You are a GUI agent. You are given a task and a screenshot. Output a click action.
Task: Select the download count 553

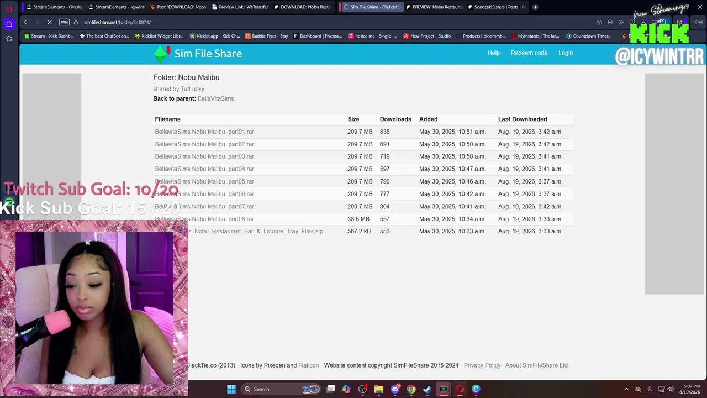384,231
